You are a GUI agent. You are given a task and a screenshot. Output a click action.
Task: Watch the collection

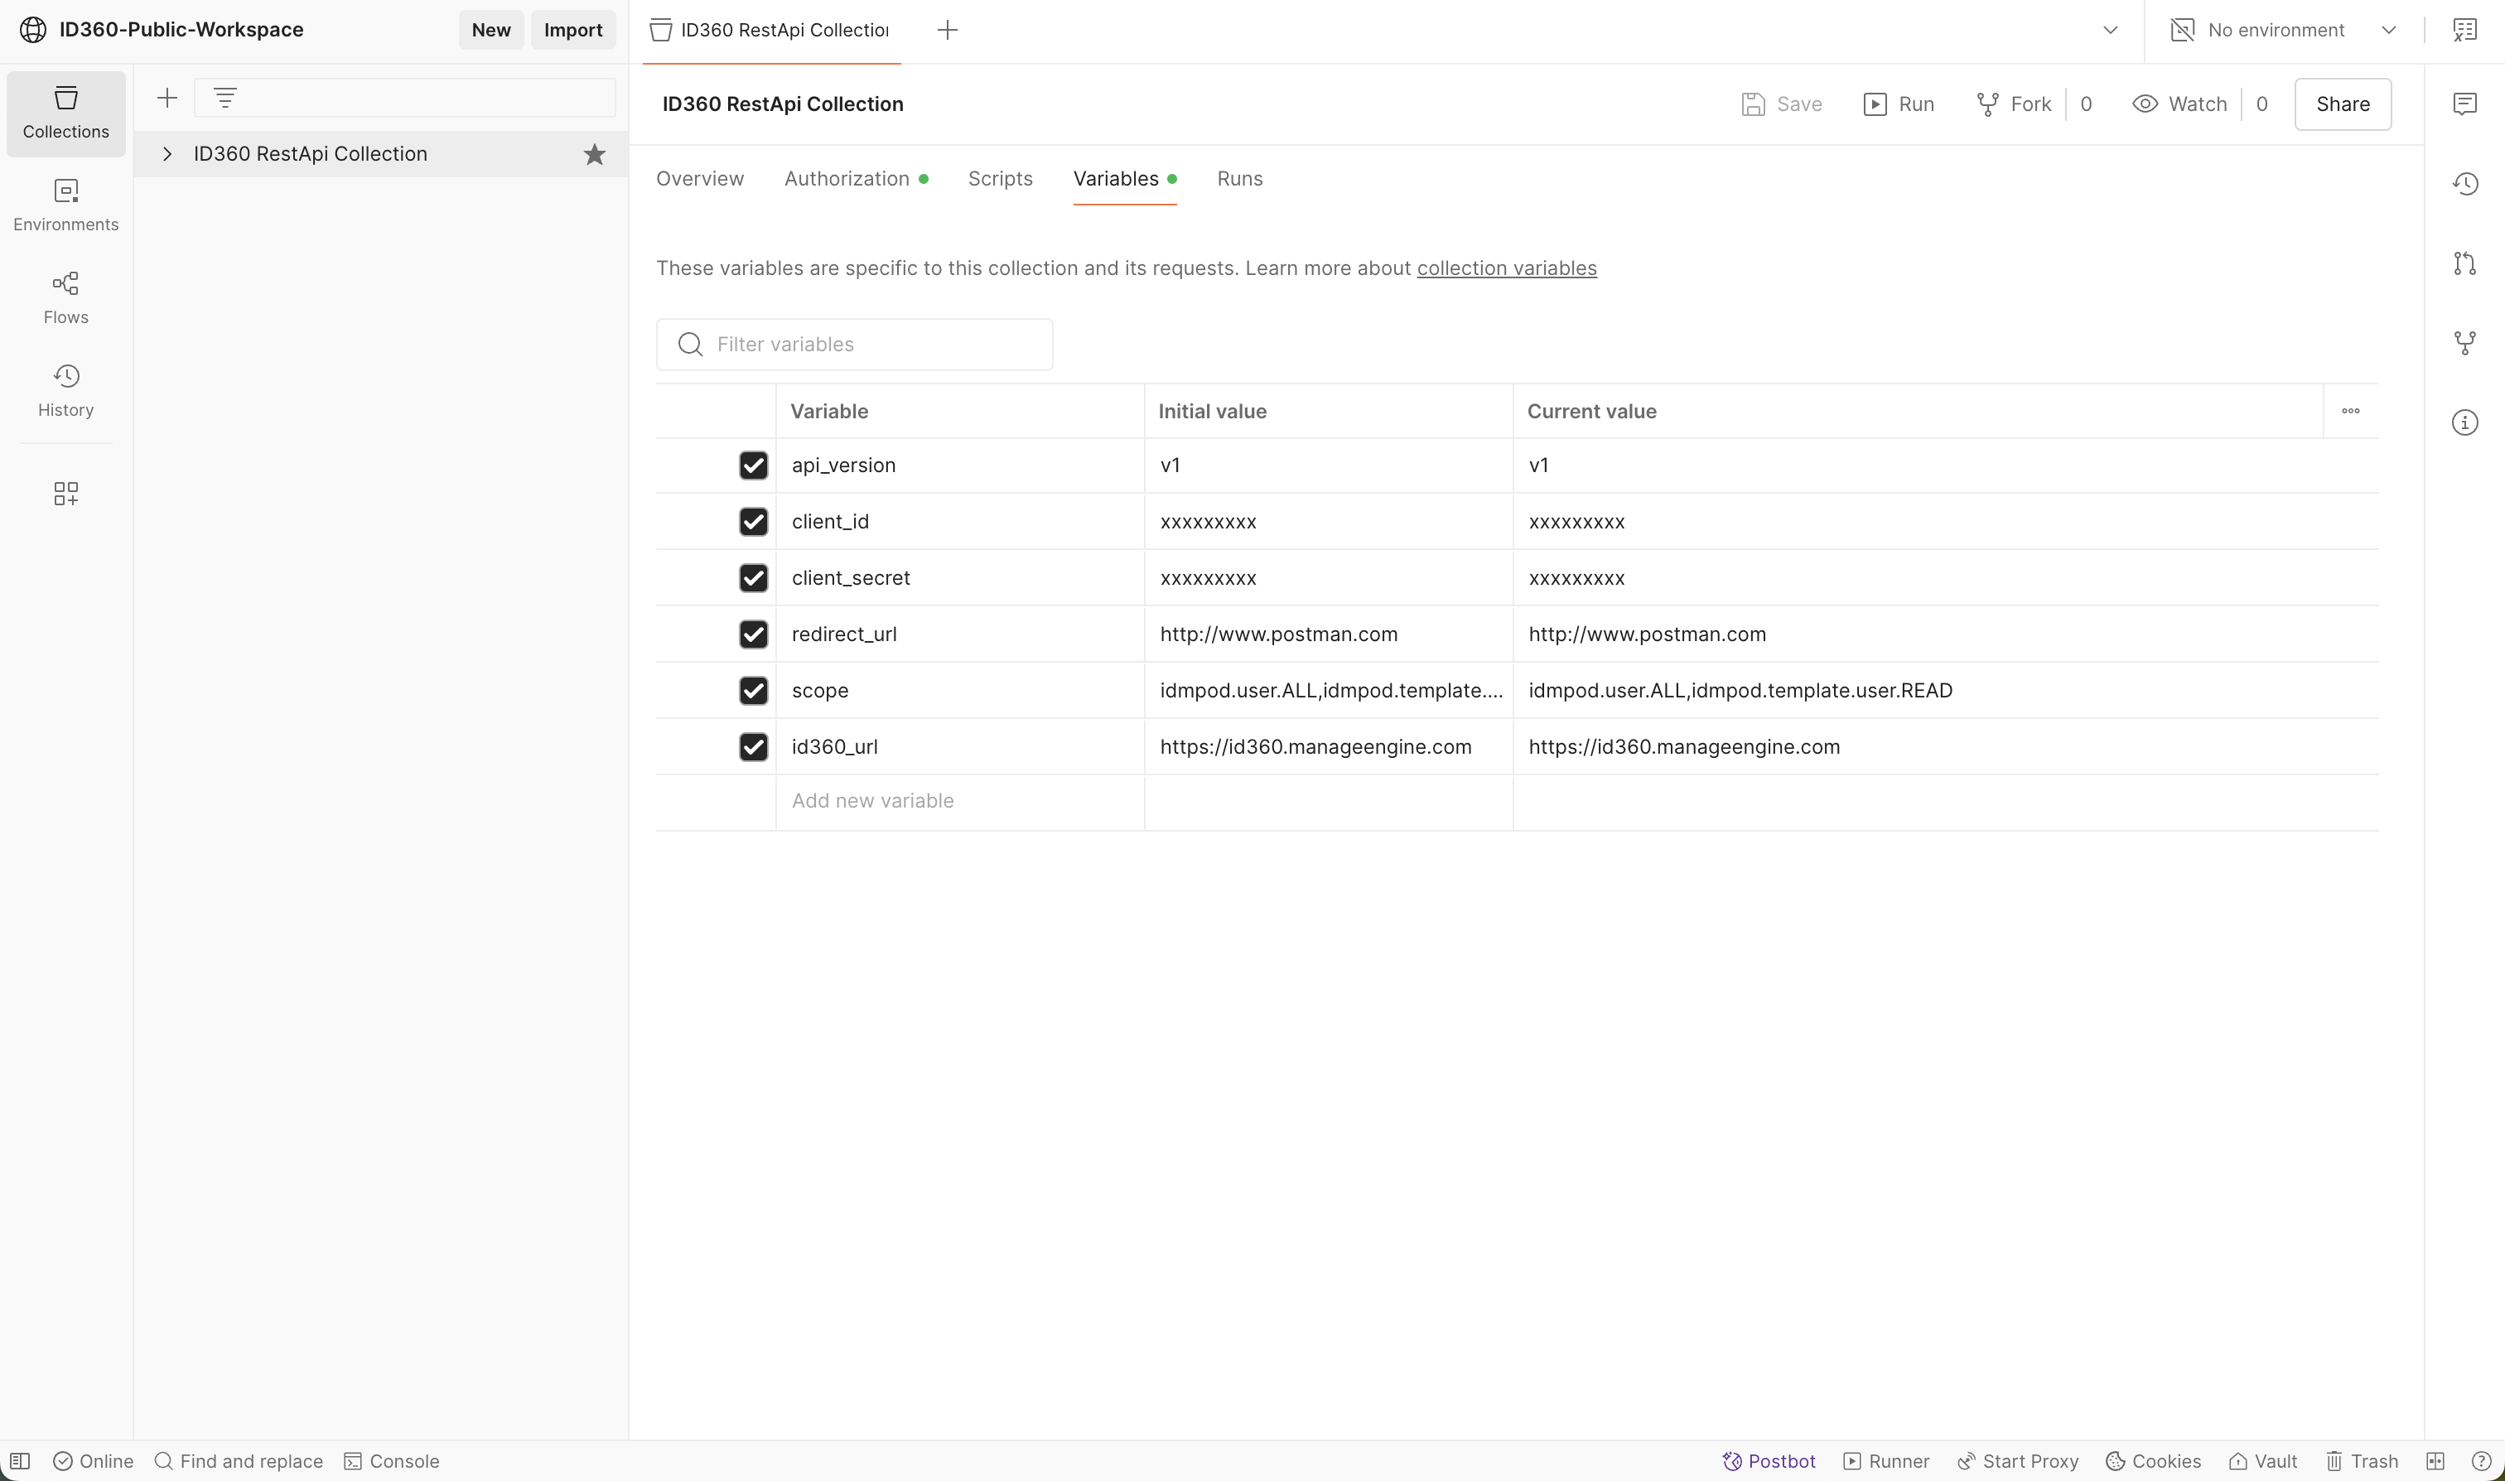[x=2180, y=104]
